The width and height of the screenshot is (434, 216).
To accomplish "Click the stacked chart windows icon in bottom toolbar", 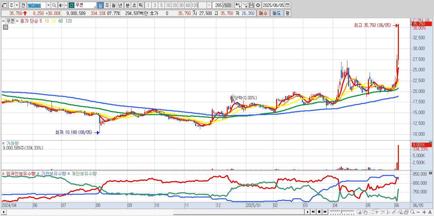I will [407, 212].
